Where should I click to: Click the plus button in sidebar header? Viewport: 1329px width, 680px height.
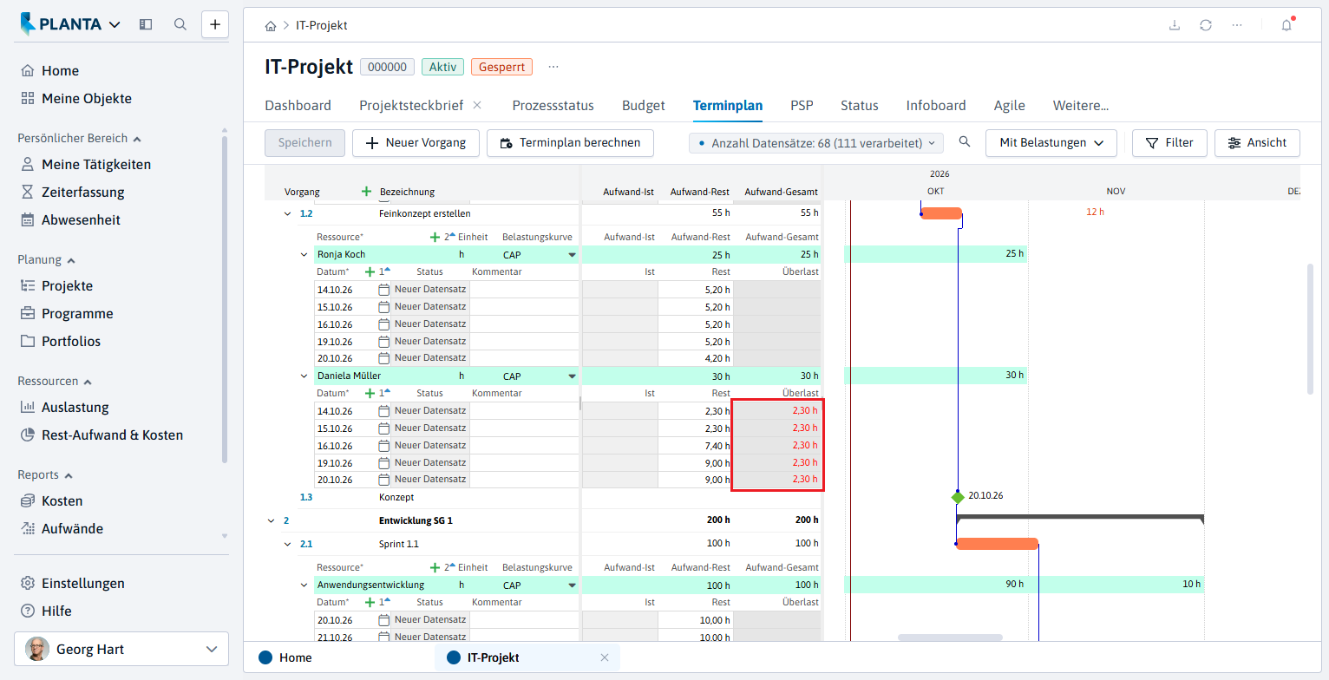pos(215,24)
